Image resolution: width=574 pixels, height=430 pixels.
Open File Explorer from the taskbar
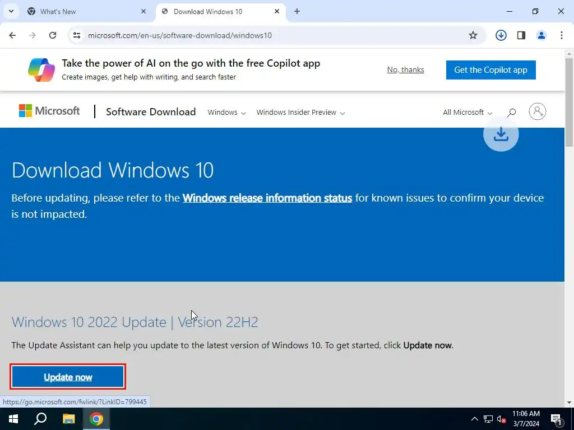click(68, 419)
